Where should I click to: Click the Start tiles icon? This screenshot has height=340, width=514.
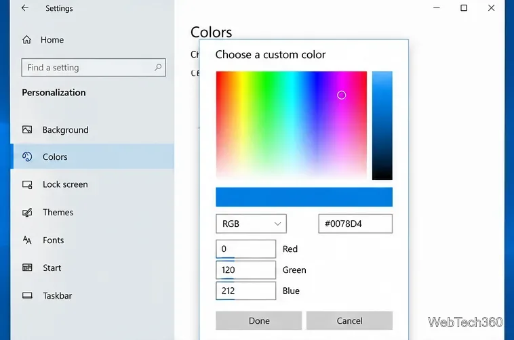click(27, 268)
